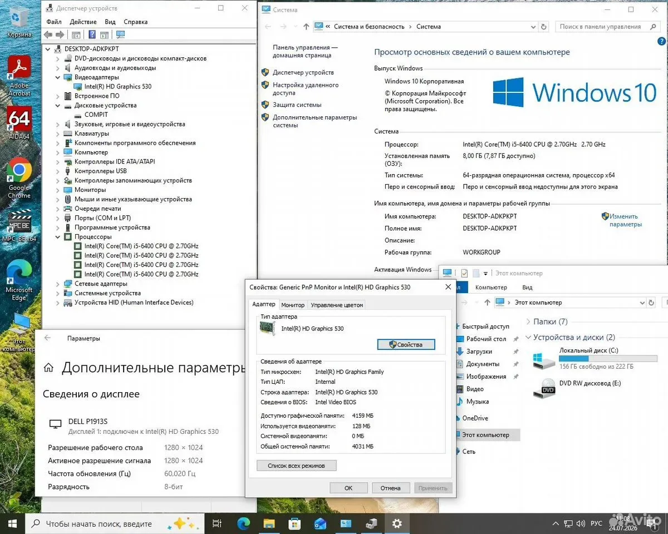668x534 pixels.
Task: Switch to Settings gear on the taskbar
Action: (397, 523)
